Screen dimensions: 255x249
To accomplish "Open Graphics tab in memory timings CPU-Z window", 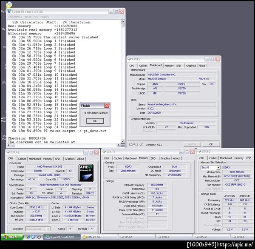I will 166,158.
